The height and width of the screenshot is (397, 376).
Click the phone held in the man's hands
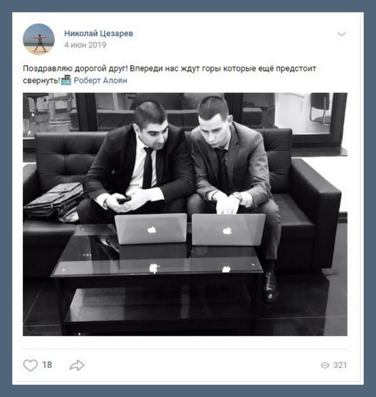click(124, 200)
